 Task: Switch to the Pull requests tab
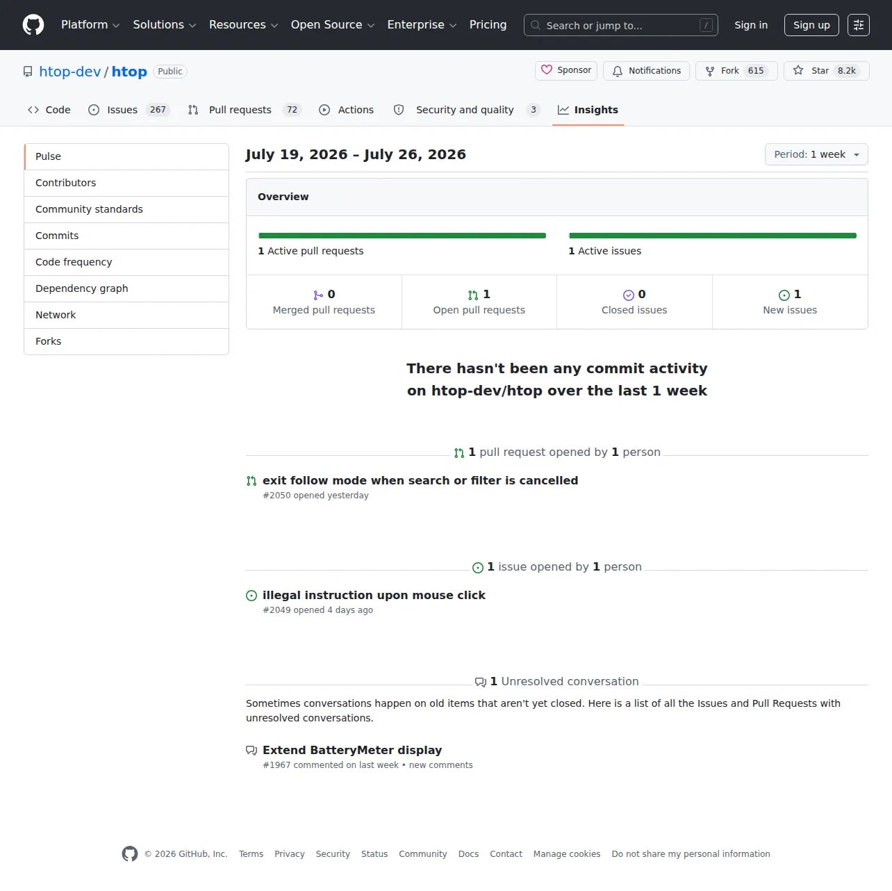coord(245,110)
